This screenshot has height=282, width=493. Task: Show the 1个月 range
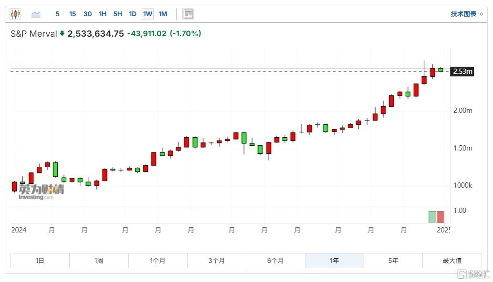click(158, 261)
